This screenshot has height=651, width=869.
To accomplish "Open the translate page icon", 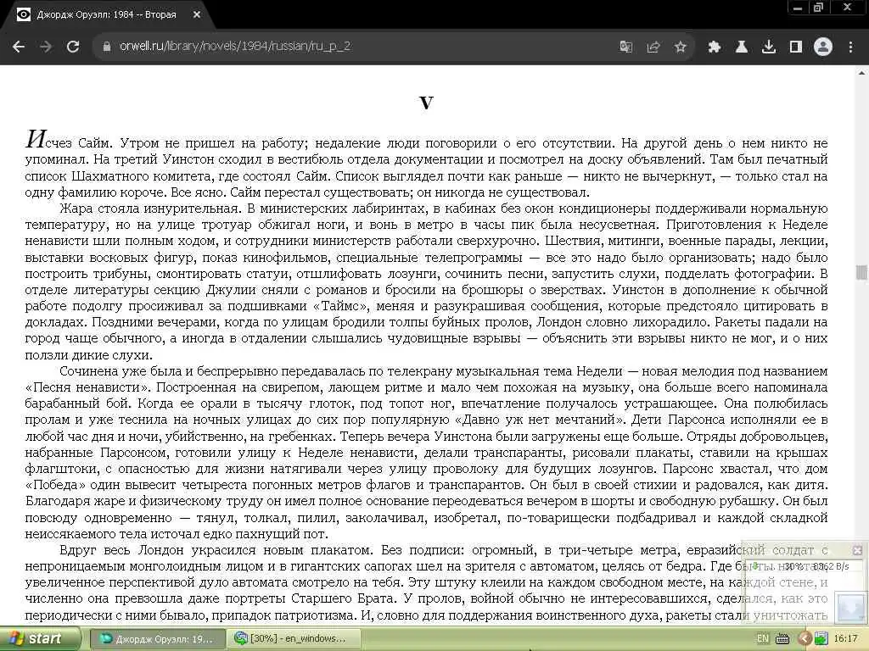I will pyautogui.click(x=625, y=47).
